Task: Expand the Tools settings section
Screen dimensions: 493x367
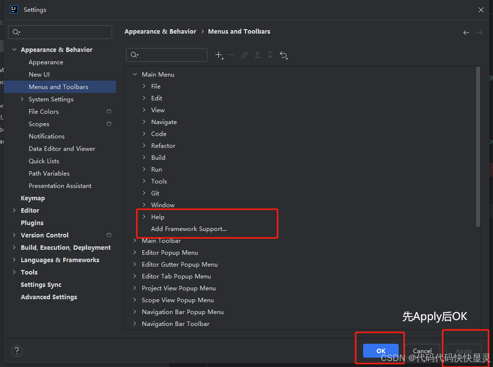Action: tap(14, 272)
